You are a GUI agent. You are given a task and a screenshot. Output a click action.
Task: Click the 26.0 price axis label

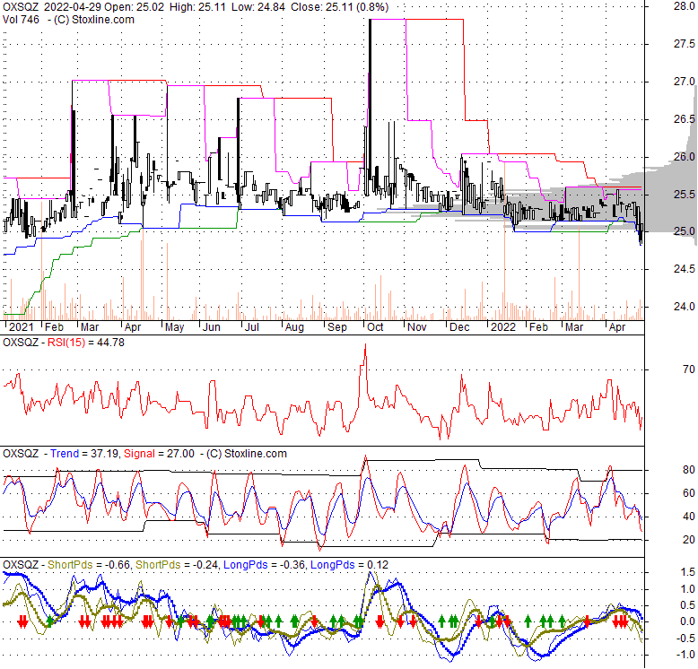point(684,157)
